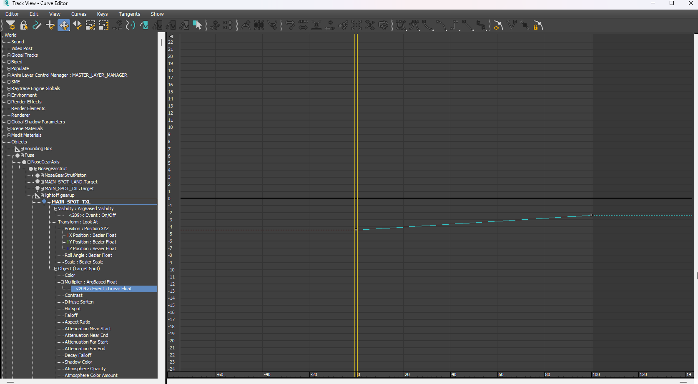Open the Editor menu
This screenshot has width=698, height=384.
pos(12,14)
